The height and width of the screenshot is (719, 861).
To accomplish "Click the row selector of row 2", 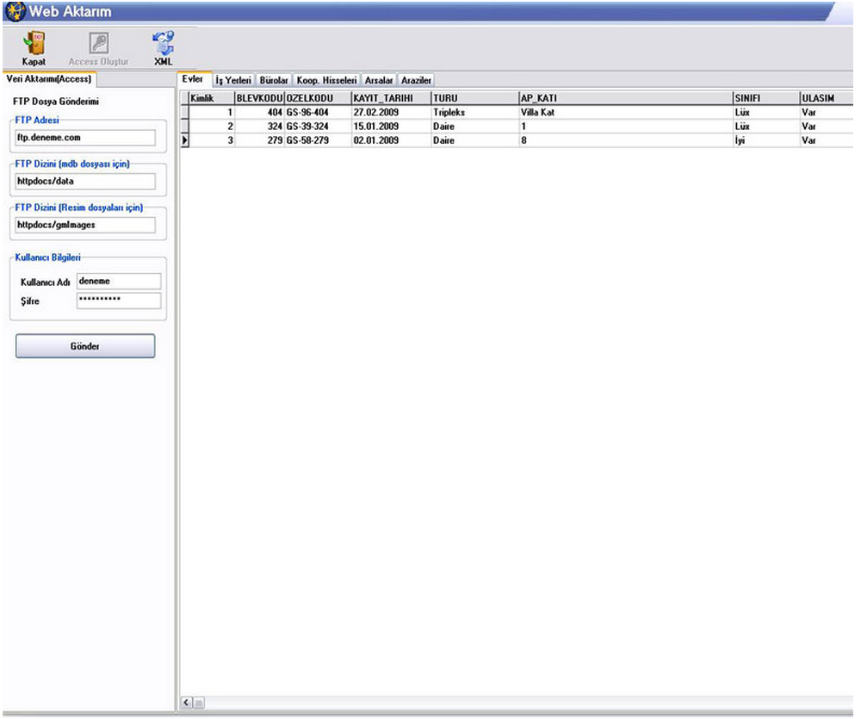I will coord(184,127).
